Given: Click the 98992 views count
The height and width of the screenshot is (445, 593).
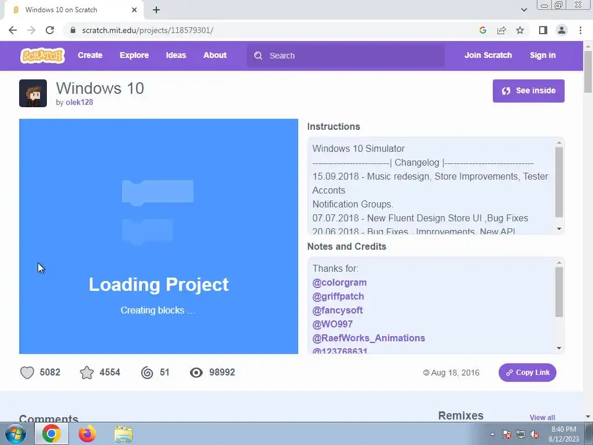Looking at the screenshot, I should coord(222,373).
